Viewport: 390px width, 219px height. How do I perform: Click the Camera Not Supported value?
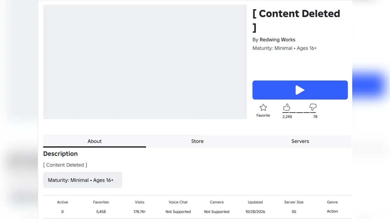tap(217, 212)
